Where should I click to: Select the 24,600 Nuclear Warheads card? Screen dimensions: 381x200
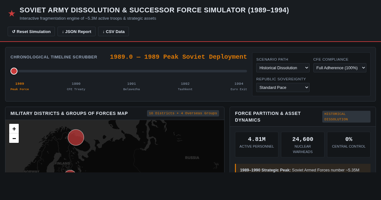(x=303, y=144)
